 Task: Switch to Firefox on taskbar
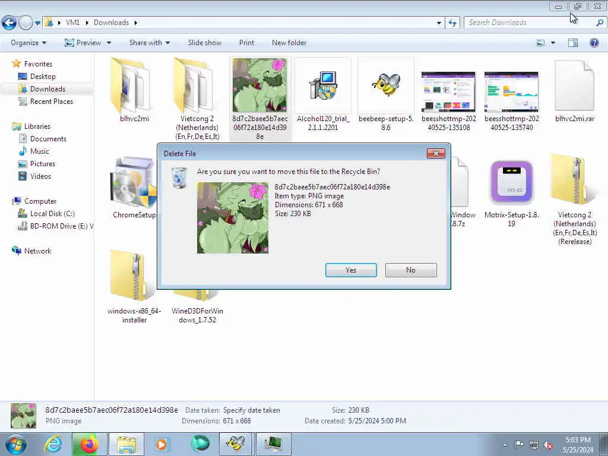[89, 444]
